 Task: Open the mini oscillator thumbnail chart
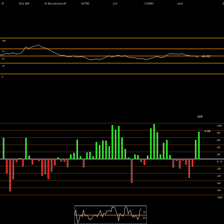tap(111, 215)
